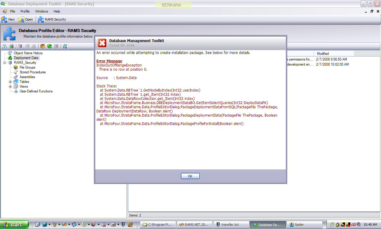
Task: Select User-Defined Functions in the tree
Action: tap(36, 91)
